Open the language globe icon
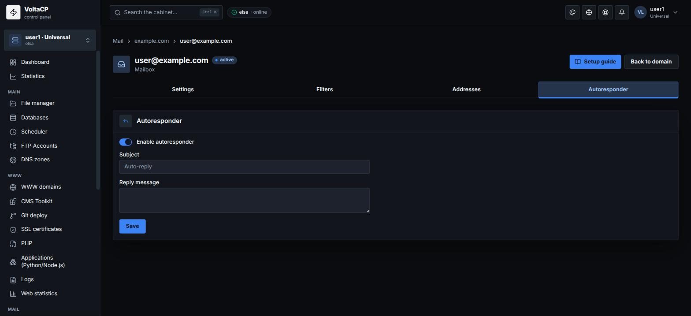The width and height of the screenshot is (691, 316). 589,12
